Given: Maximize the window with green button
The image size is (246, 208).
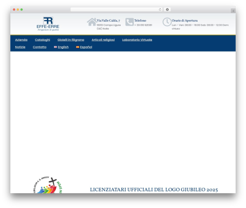Looking at the screenshot, I should [x=22, y=9].
